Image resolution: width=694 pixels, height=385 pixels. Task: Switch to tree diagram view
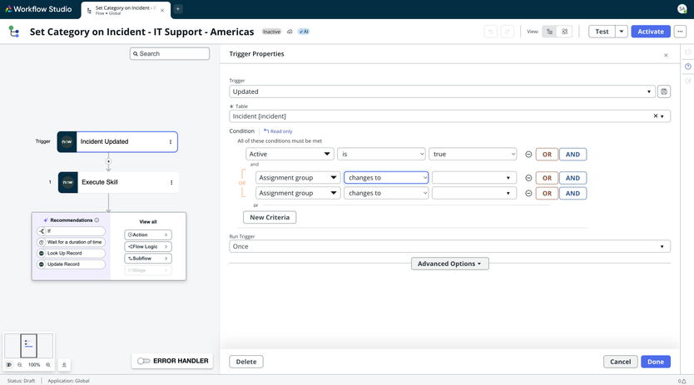549,32
